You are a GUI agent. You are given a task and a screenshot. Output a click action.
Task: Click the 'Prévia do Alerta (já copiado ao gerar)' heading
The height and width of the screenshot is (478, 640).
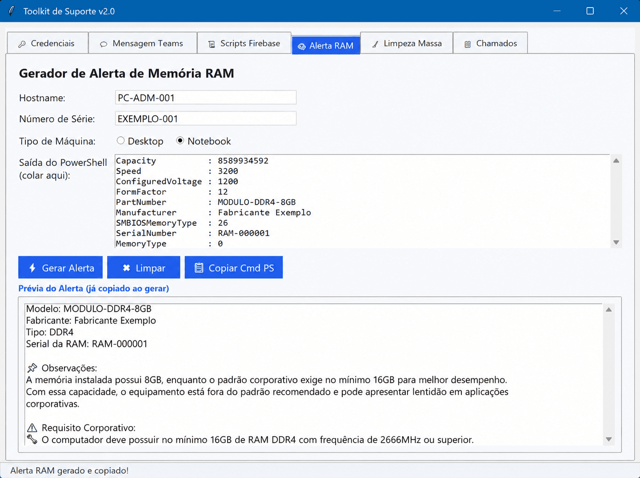pyautogui.click(x=94, y=288)
